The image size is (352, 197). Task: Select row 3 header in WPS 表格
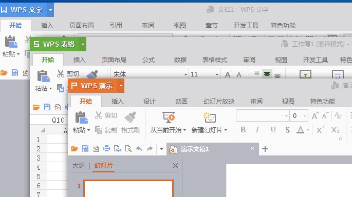tap(39, 158)
